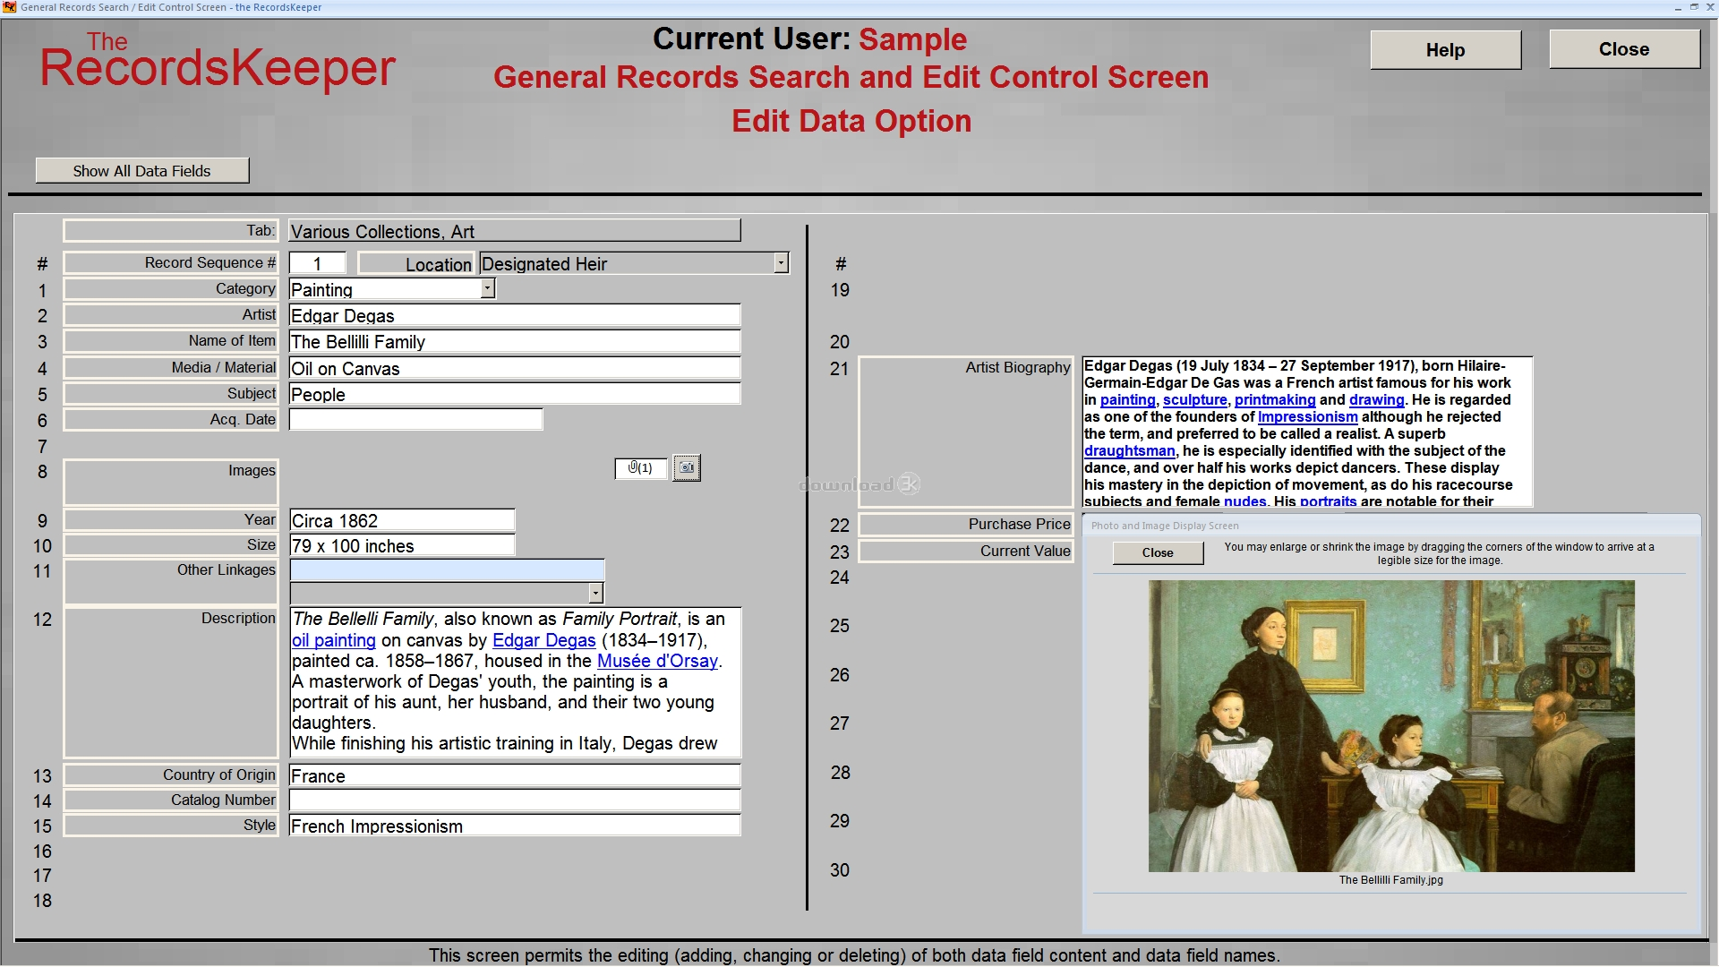Click the Tab: label box

point(171,231)
